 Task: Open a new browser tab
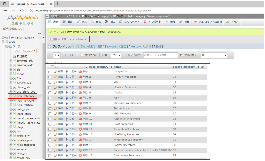(57, 4)
